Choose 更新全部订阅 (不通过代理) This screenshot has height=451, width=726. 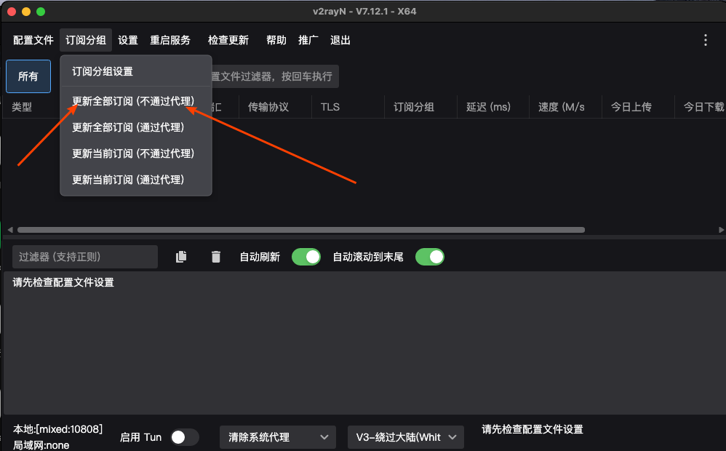135,101
